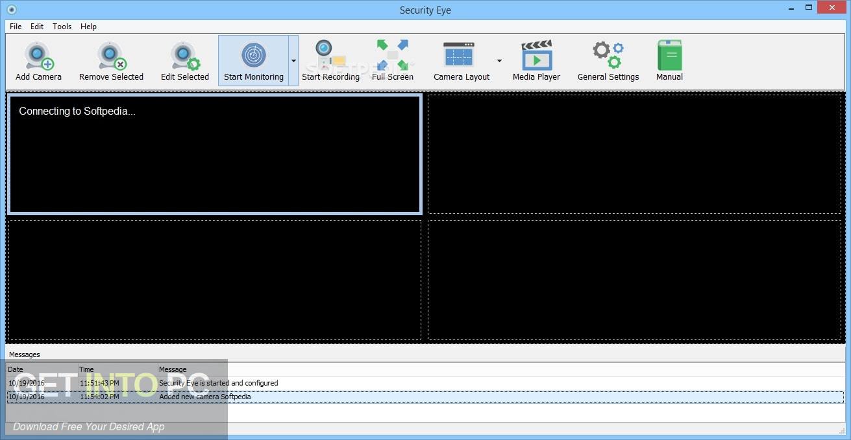
Task: Open the Camera Layout dropdown arrow
Action: (x=499, y=60)
